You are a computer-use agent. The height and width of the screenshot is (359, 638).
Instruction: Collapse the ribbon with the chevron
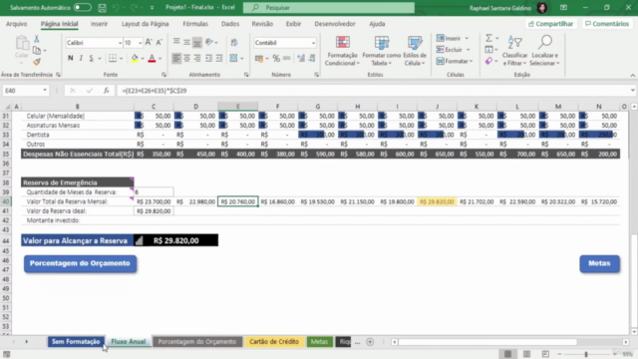pos(633,76)
